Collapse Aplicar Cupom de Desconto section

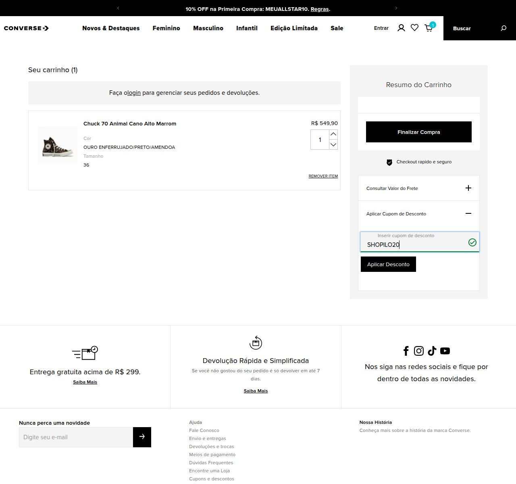[x=419, y=214]
